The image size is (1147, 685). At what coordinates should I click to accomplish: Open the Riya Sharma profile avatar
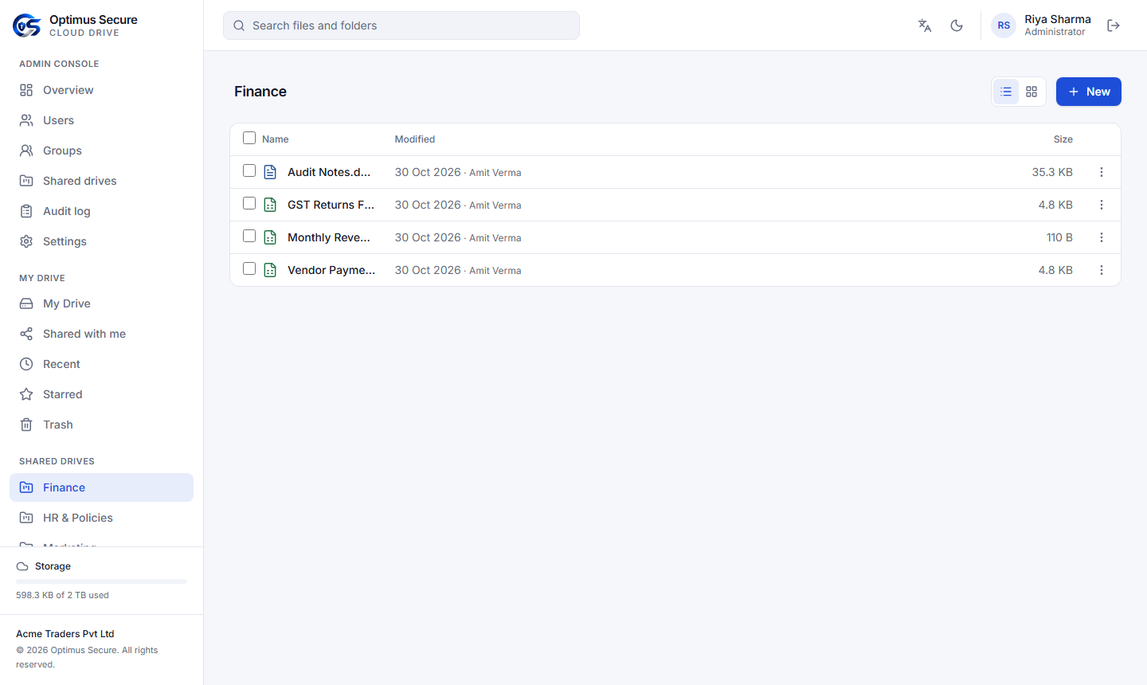[x=1004, y=25]
